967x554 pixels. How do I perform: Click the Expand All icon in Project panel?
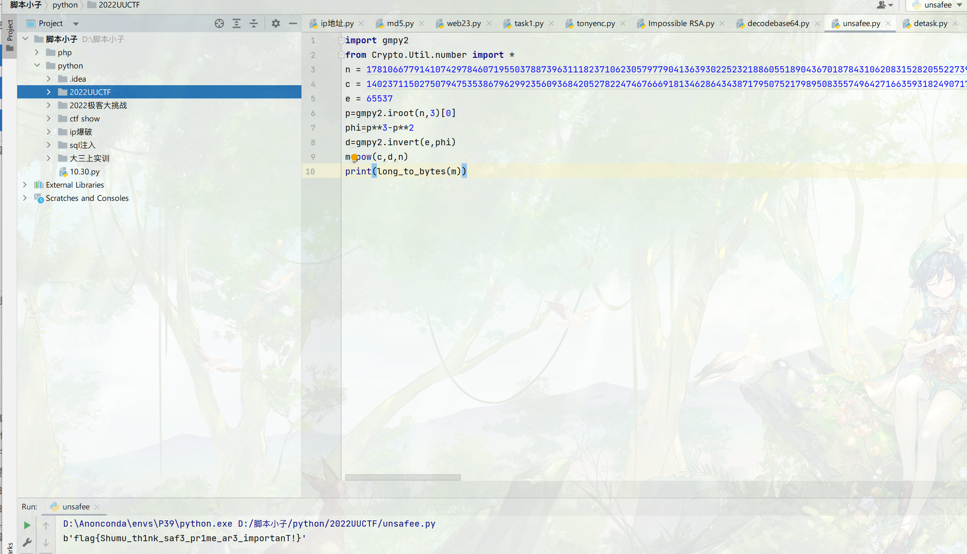237,23
